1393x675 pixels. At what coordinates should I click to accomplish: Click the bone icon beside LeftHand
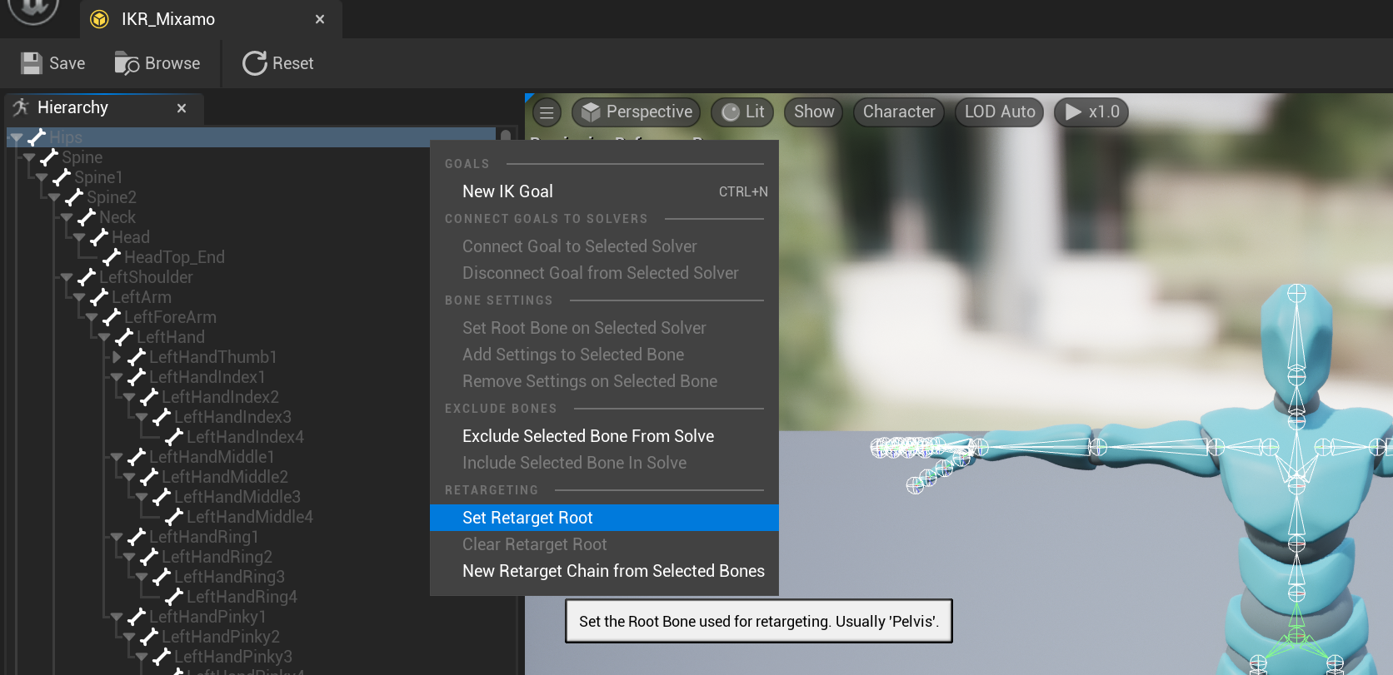(x=124, y=337)
